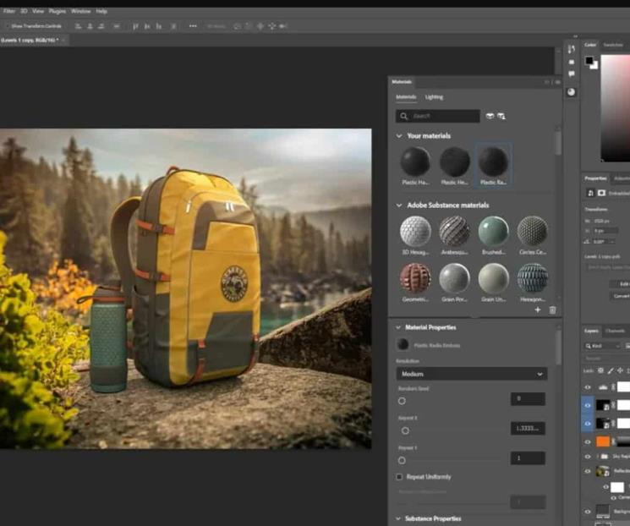Click the lock image pixels brush icon
Viewport: 630px width, 526px height.
point(611,370)
